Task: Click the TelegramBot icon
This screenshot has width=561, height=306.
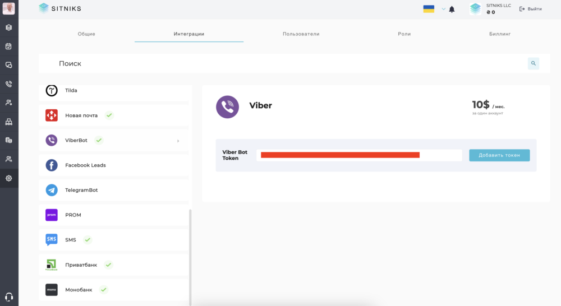Action: (x=52, y=190)
